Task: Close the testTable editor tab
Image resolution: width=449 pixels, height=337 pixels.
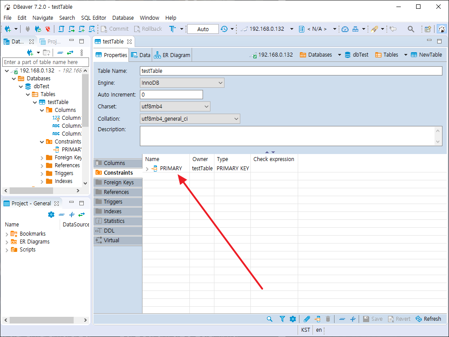Action: point(129,42)
